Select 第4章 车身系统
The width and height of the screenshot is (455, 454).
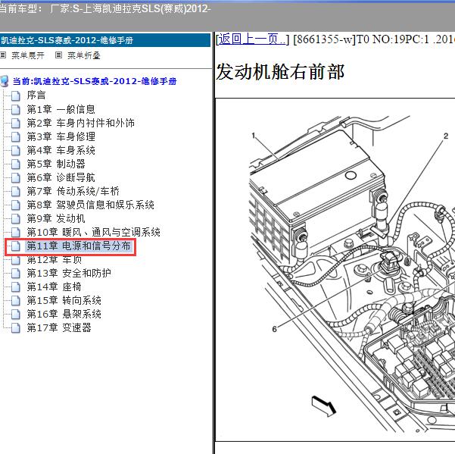[x=61, y=150]
